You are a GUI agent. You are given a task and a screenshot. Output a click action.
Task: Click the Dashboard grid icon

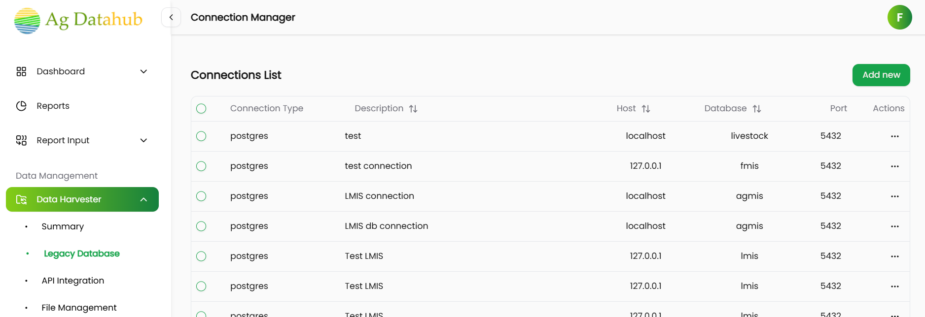pyautogui.click(x=21, y=71)
